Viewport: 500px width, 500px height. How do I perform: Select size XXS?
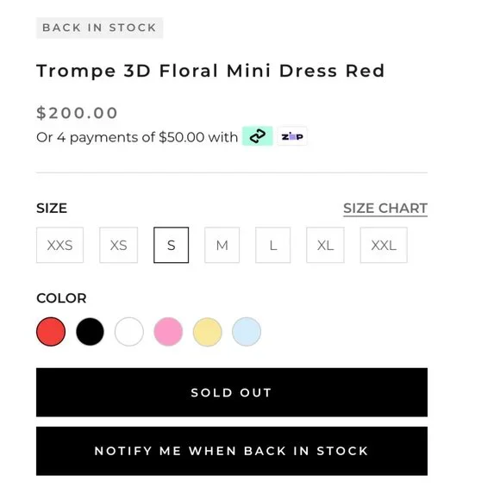pos(60,245)
